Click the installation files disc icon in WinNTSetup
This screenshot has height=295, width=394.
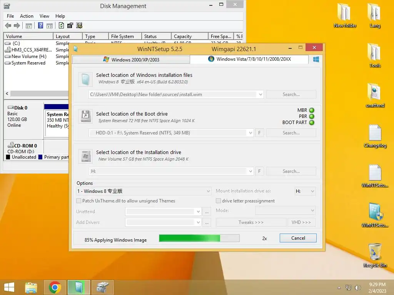click(85, 80)
